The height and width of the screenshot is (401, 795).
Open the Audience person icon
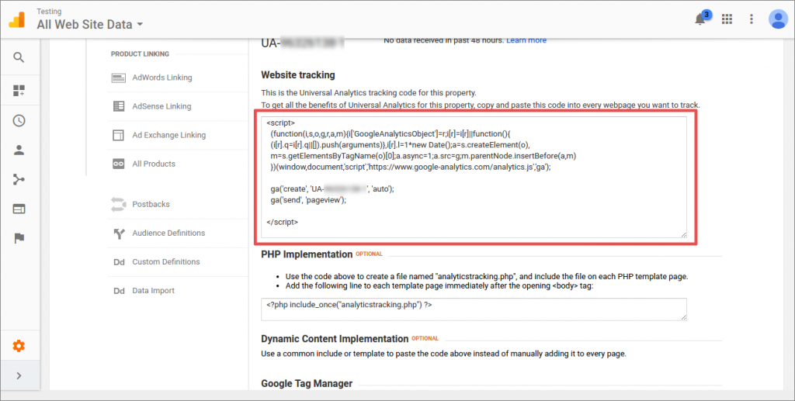pyautogui.click(x=19, y=150)
